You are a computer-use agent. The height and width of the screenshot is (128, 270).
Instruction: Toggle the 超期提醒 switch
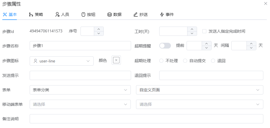click(x=165, y=46)
